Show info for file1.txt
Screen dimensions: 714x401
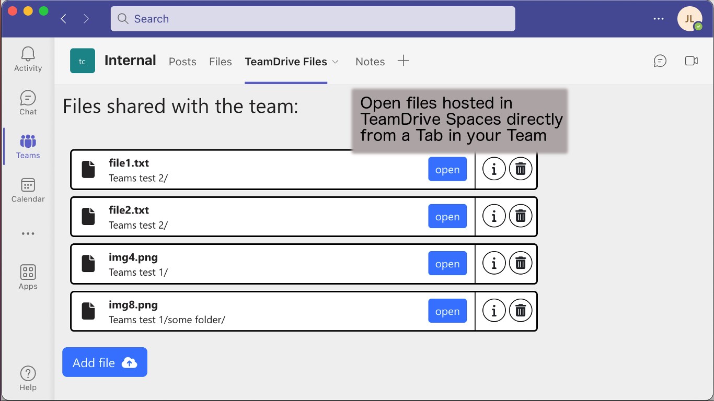494,169
